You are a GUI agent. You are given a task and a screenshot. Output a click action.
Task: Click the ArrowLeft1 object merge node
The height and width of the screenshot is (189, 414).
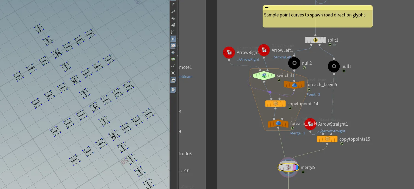point(264,50)
